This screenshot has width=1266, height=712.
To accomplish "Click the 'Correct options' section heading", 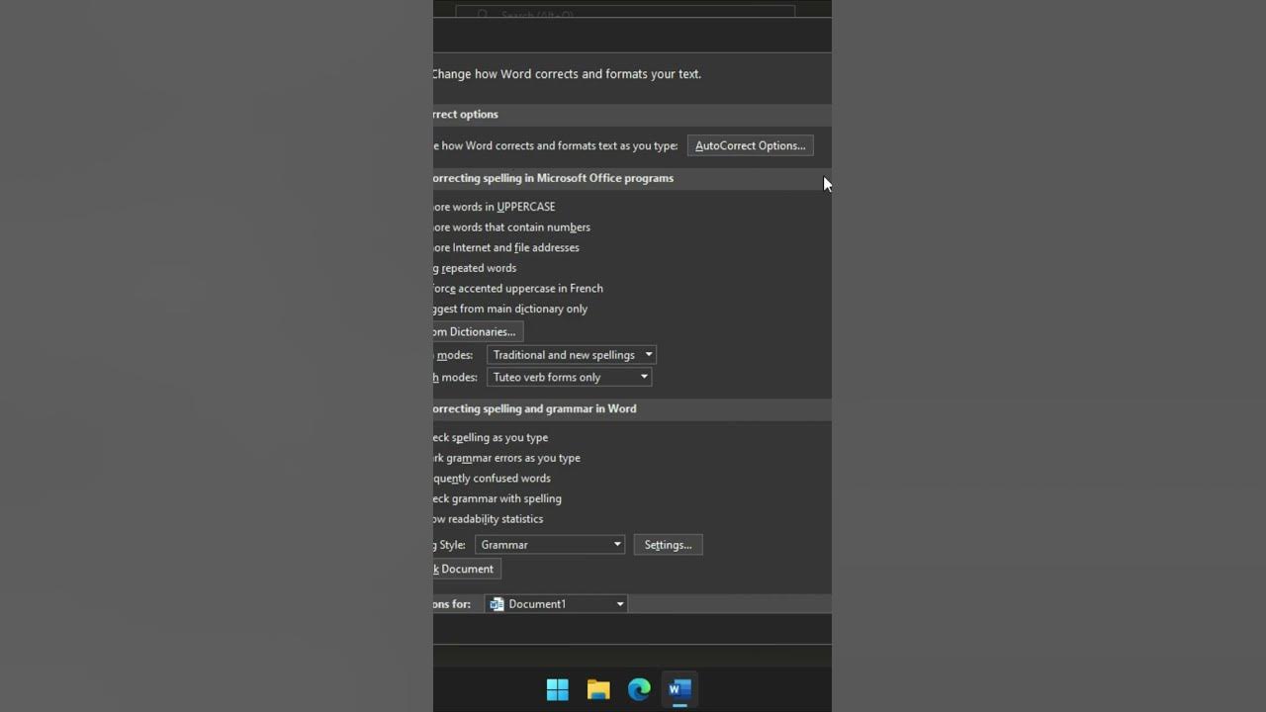I will (466, 115).
